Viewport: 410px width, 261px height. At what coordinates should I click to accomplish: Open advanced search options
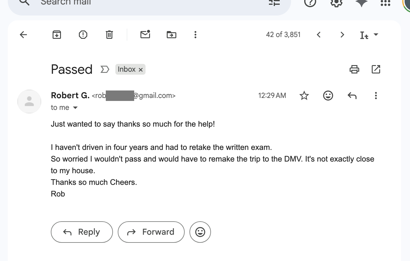coord(274,2)
